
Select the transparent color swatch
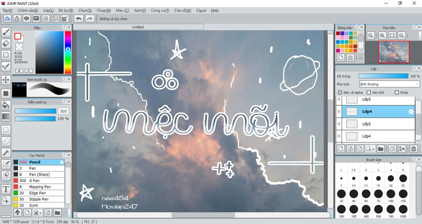point(19,47)
